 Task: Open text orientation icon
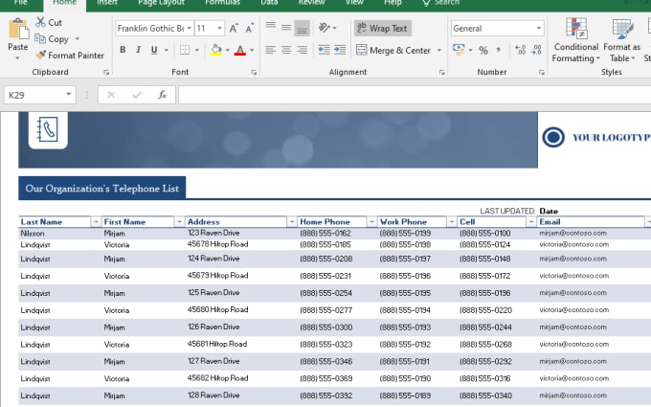pyautogui.click(x=324, y=28)
